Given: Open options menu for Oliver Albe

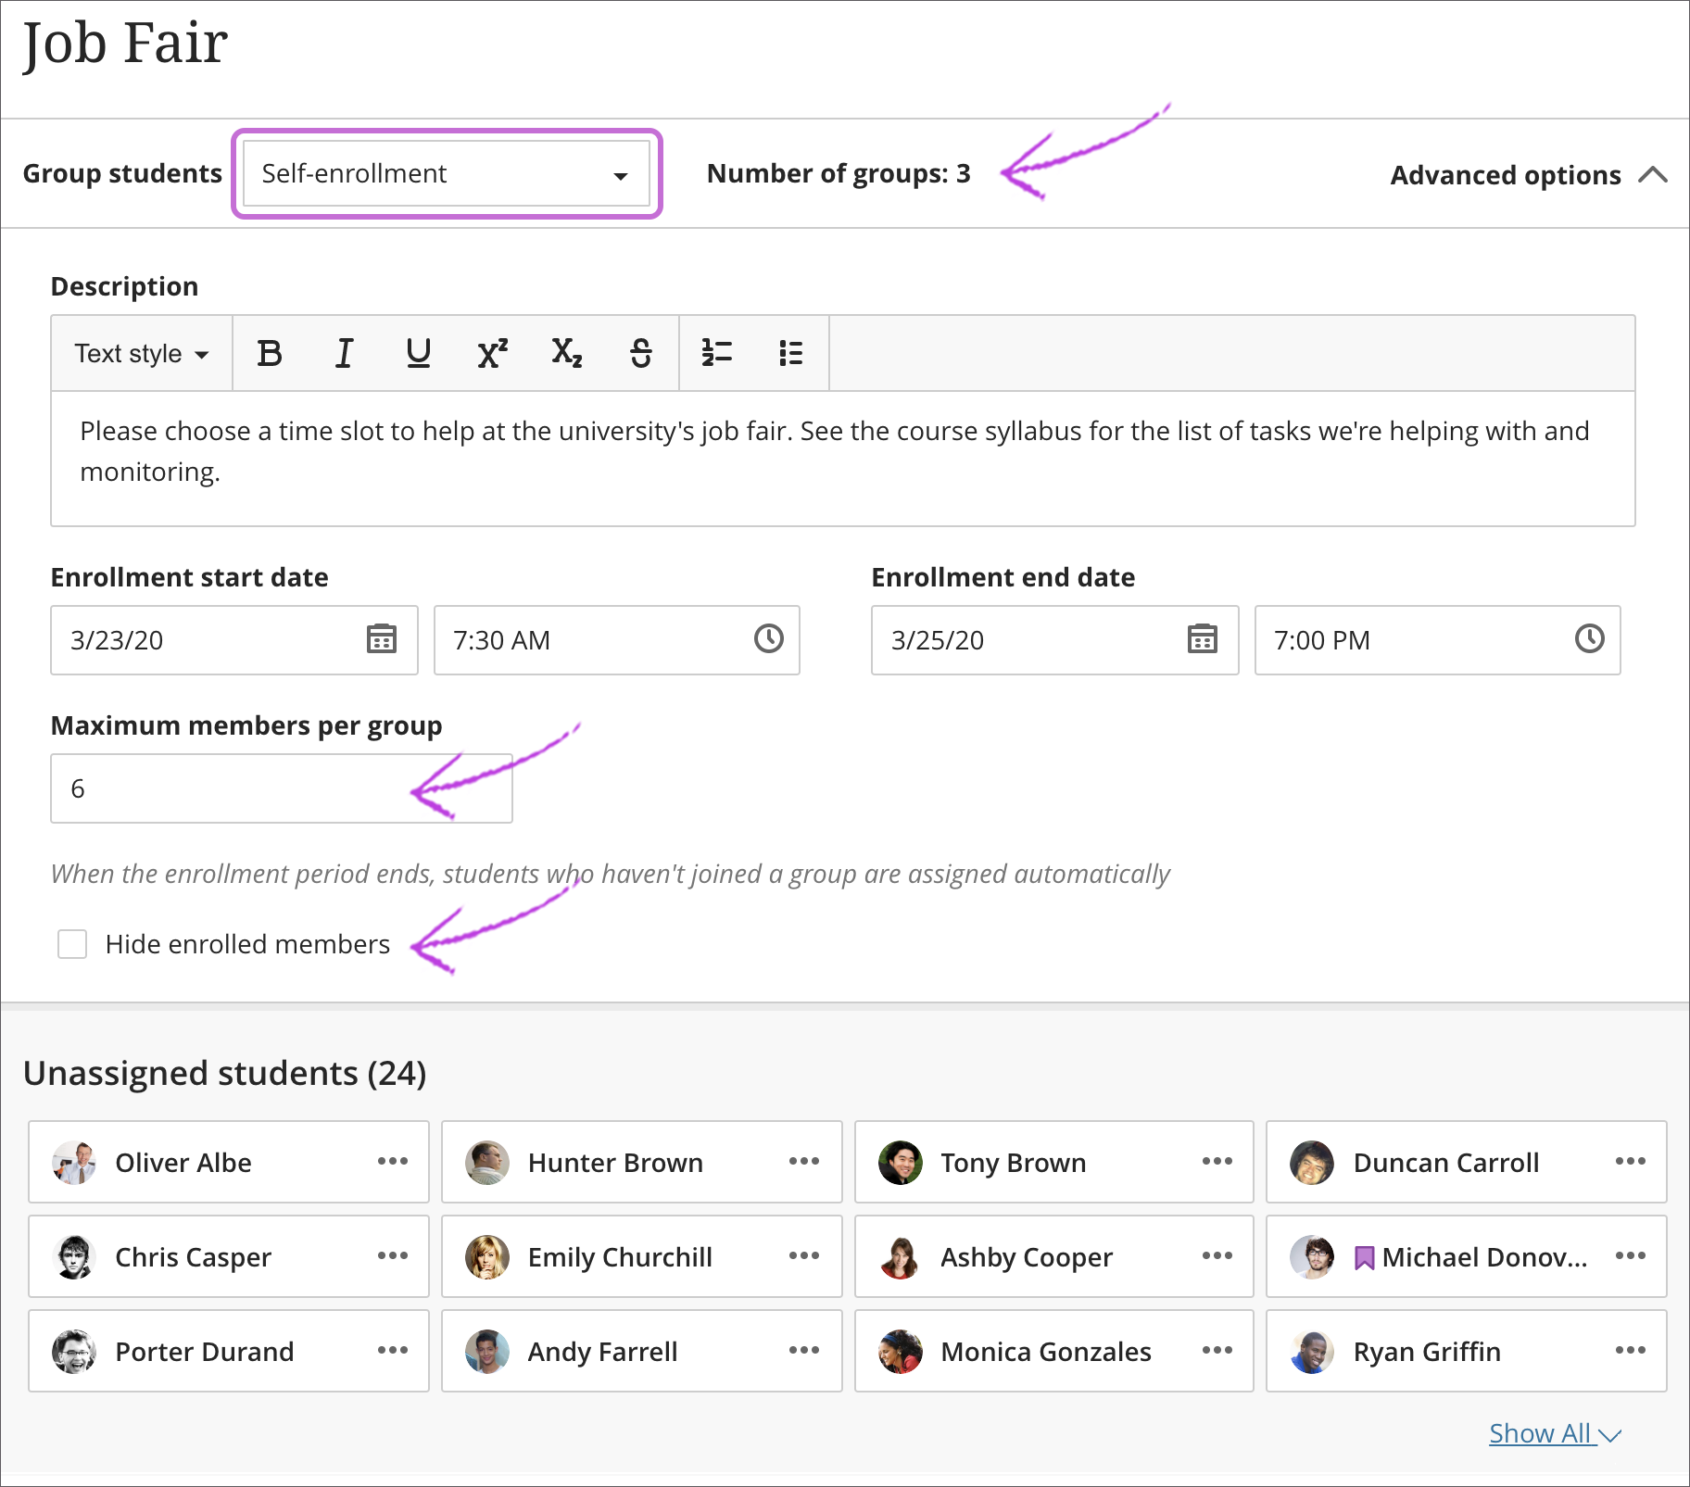Looking at the screenshot, I should pos(392,1162).
